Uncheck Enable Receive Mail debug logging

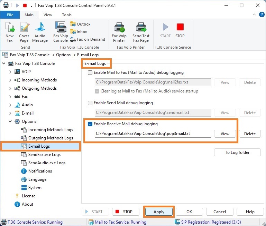click(x=90, y=124)
